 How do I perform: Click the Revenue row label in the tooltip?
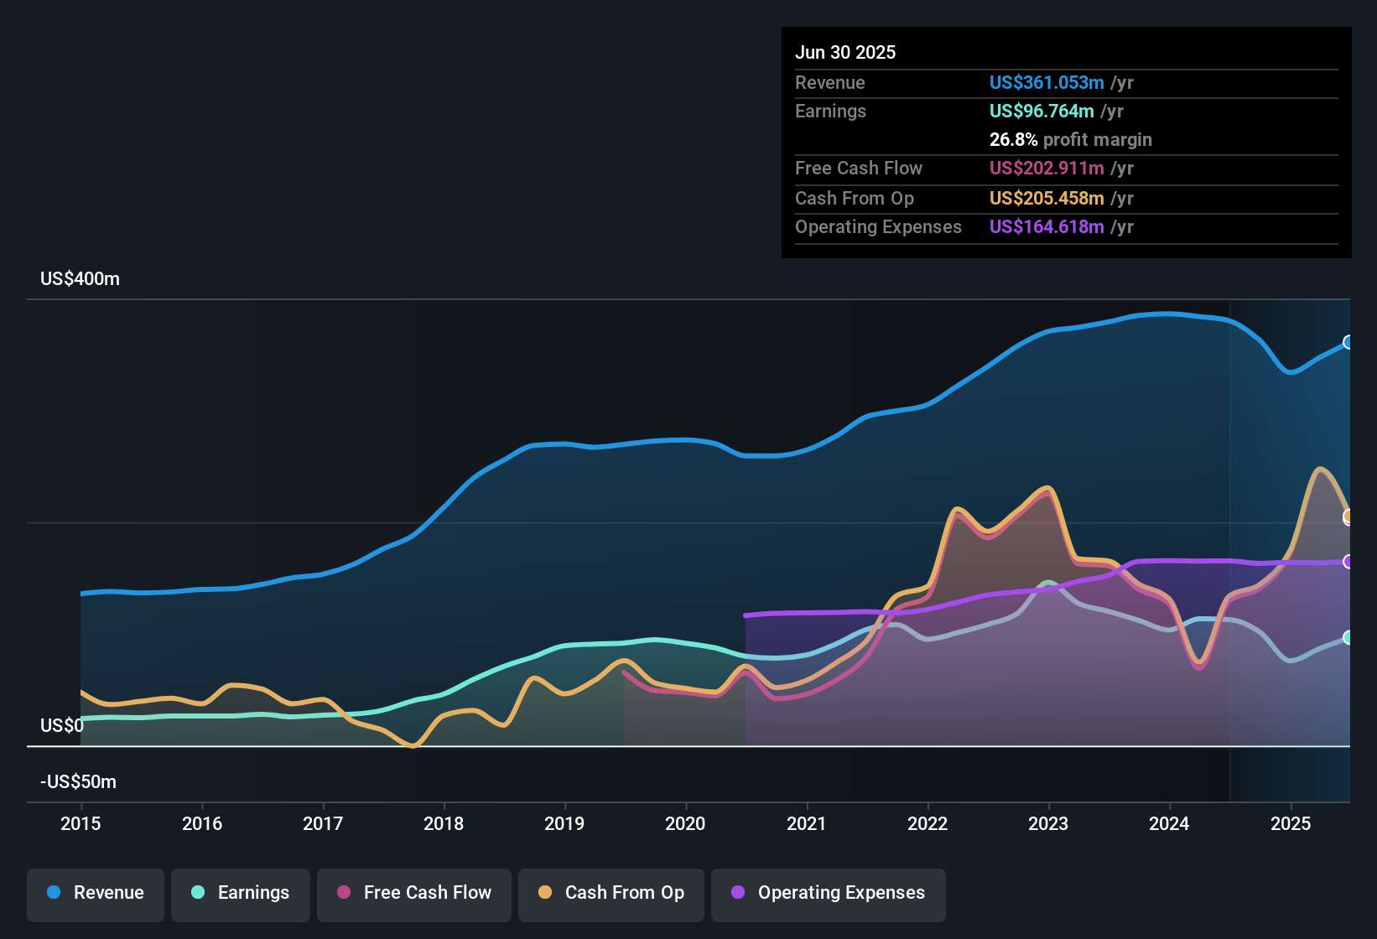point(830,83)
